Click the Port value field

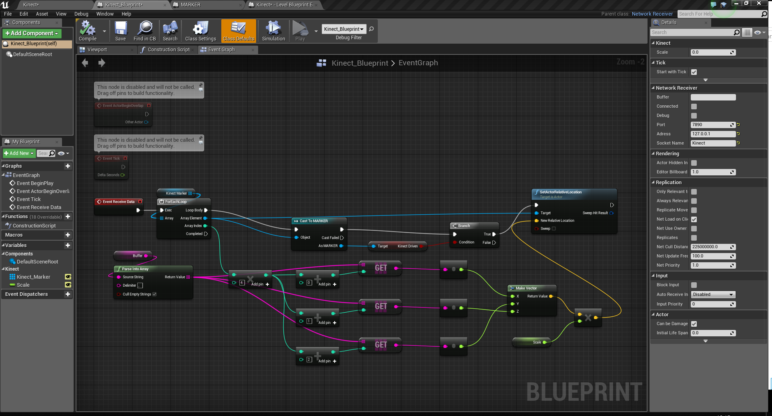tap(713, 125)
